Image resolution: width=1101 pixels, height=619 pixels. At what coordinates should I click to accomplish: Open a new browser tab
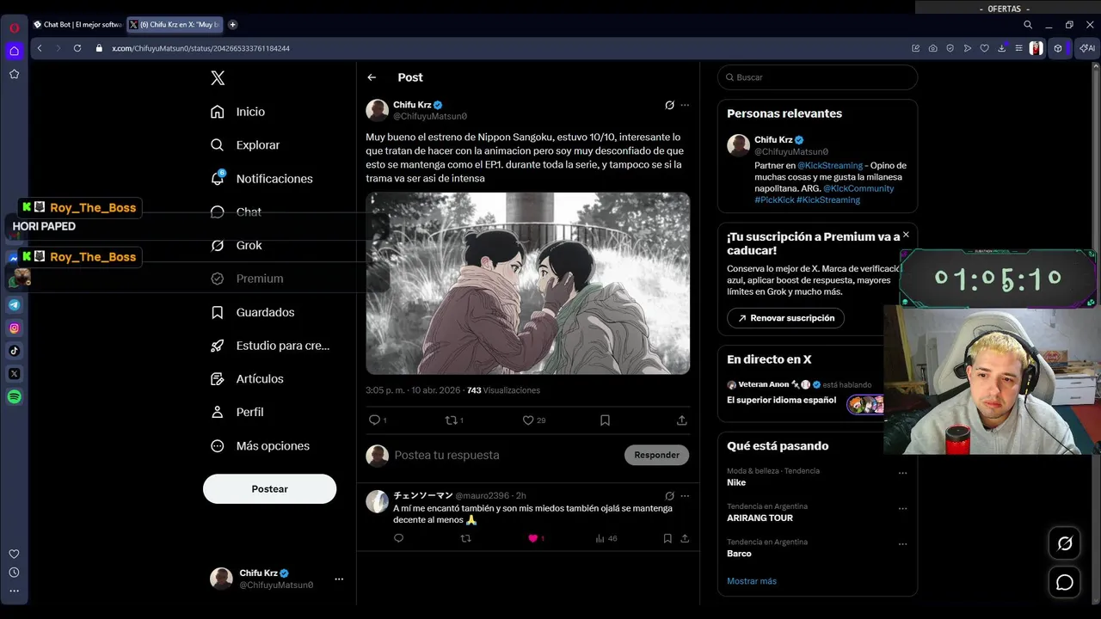[x=233, y=25]
